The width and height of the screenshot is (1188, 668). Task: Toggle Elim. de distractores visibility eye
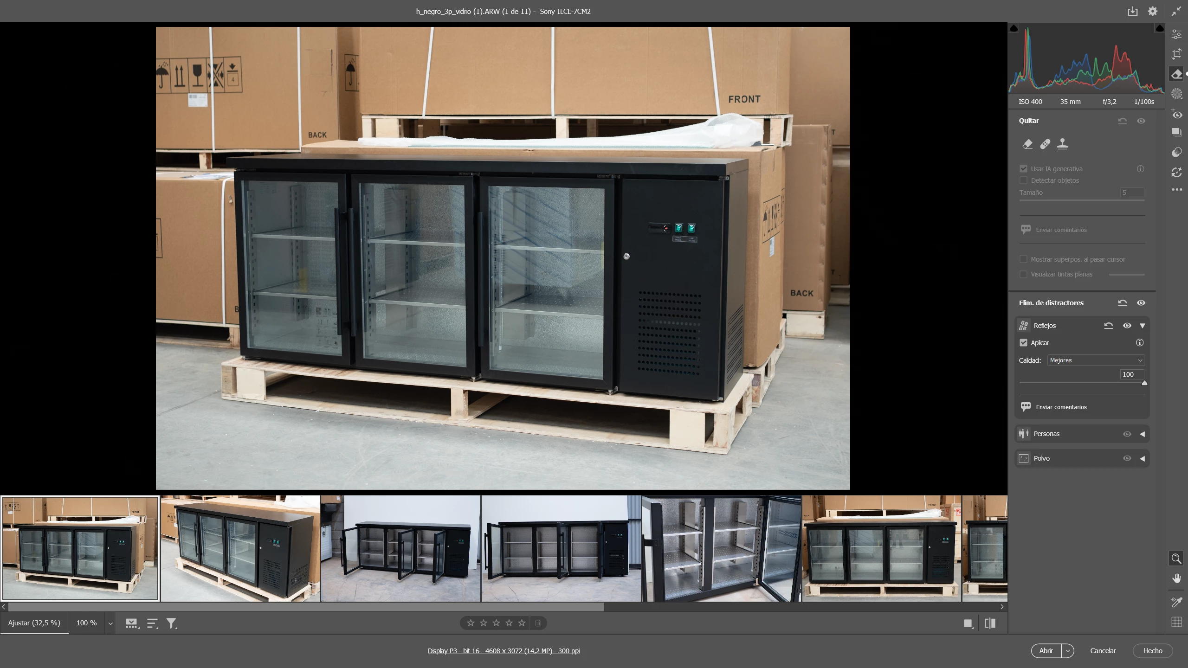[x=1141, y=303]
